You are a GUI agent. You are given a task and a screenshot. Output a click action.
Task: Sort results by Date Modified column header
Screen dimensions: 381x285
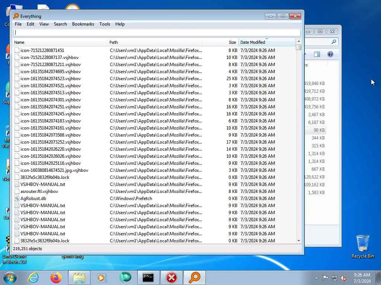266,42
